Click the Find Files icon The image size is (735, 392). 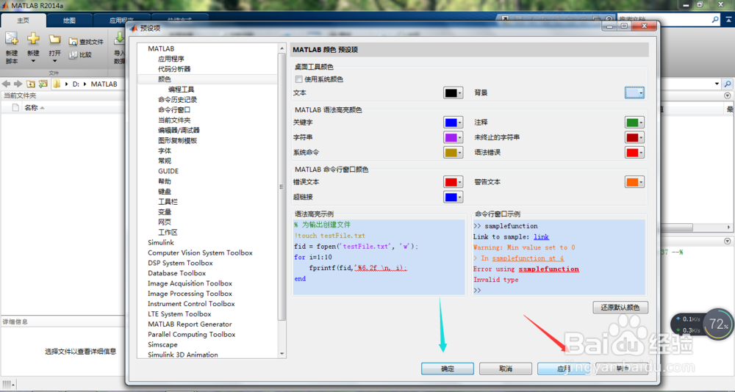pos(73,42)
